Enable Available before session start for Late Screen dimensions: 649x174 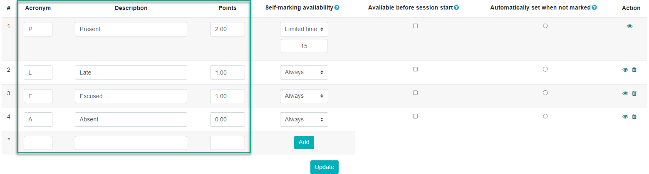415,69
